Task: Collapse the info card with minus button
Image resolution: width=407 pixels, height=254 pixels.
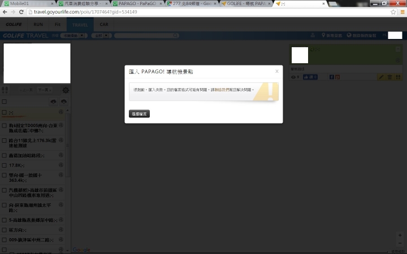Action: [x=398, y=49]
